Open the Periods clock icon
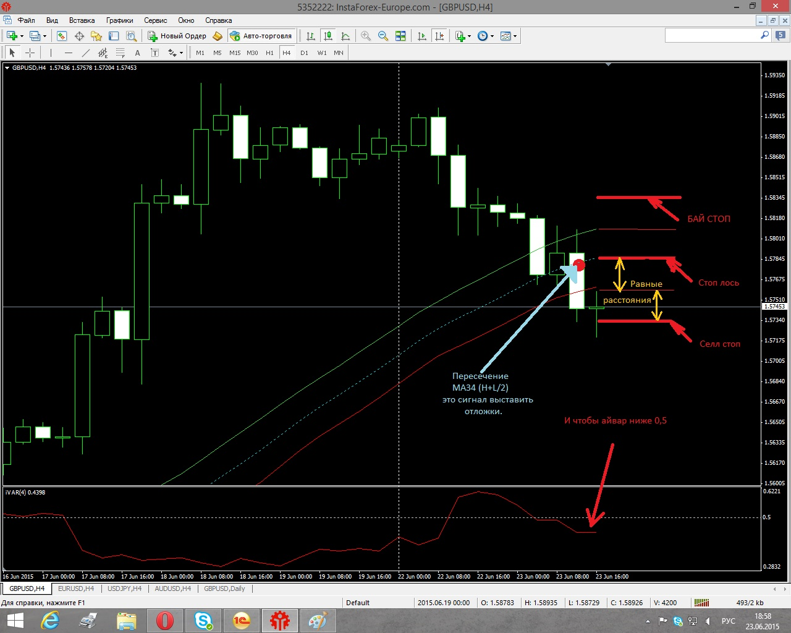 (x=483, y=36)
